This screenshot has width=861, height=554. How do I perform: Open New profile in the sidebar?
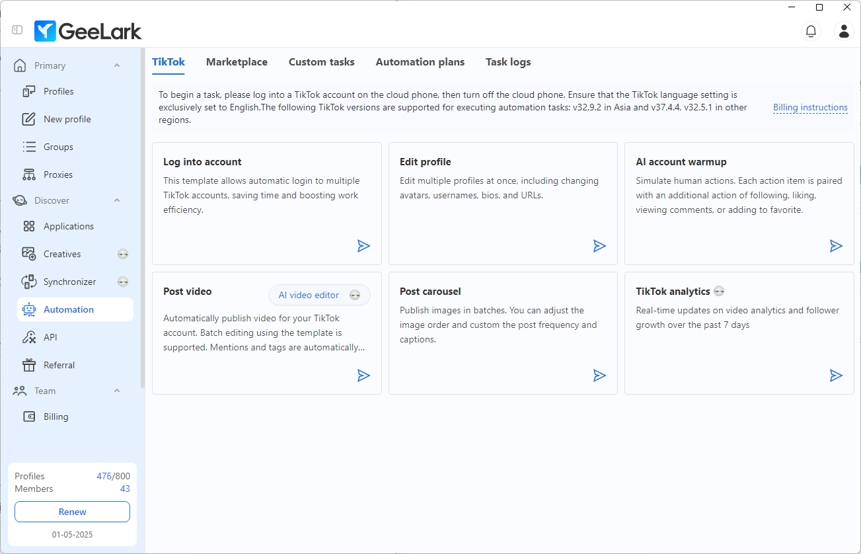click(75, 119)
